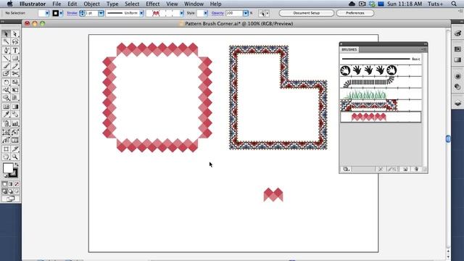Open the Style dropdown
Viewport: 464px width, 261px height.
pos(206,13)
